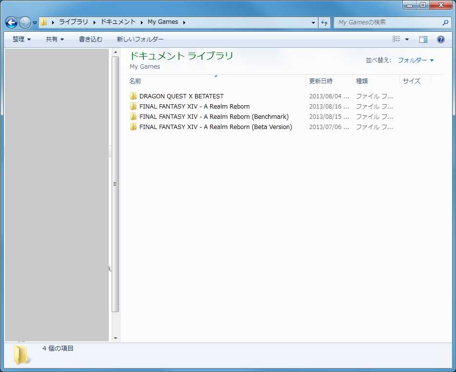This screenshot has height=372, width=456.
Task: Click folder icon in the address bar
Action: (x=43, y=22)
